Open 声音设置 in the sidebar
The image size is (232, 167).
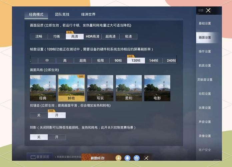[205, 122]
